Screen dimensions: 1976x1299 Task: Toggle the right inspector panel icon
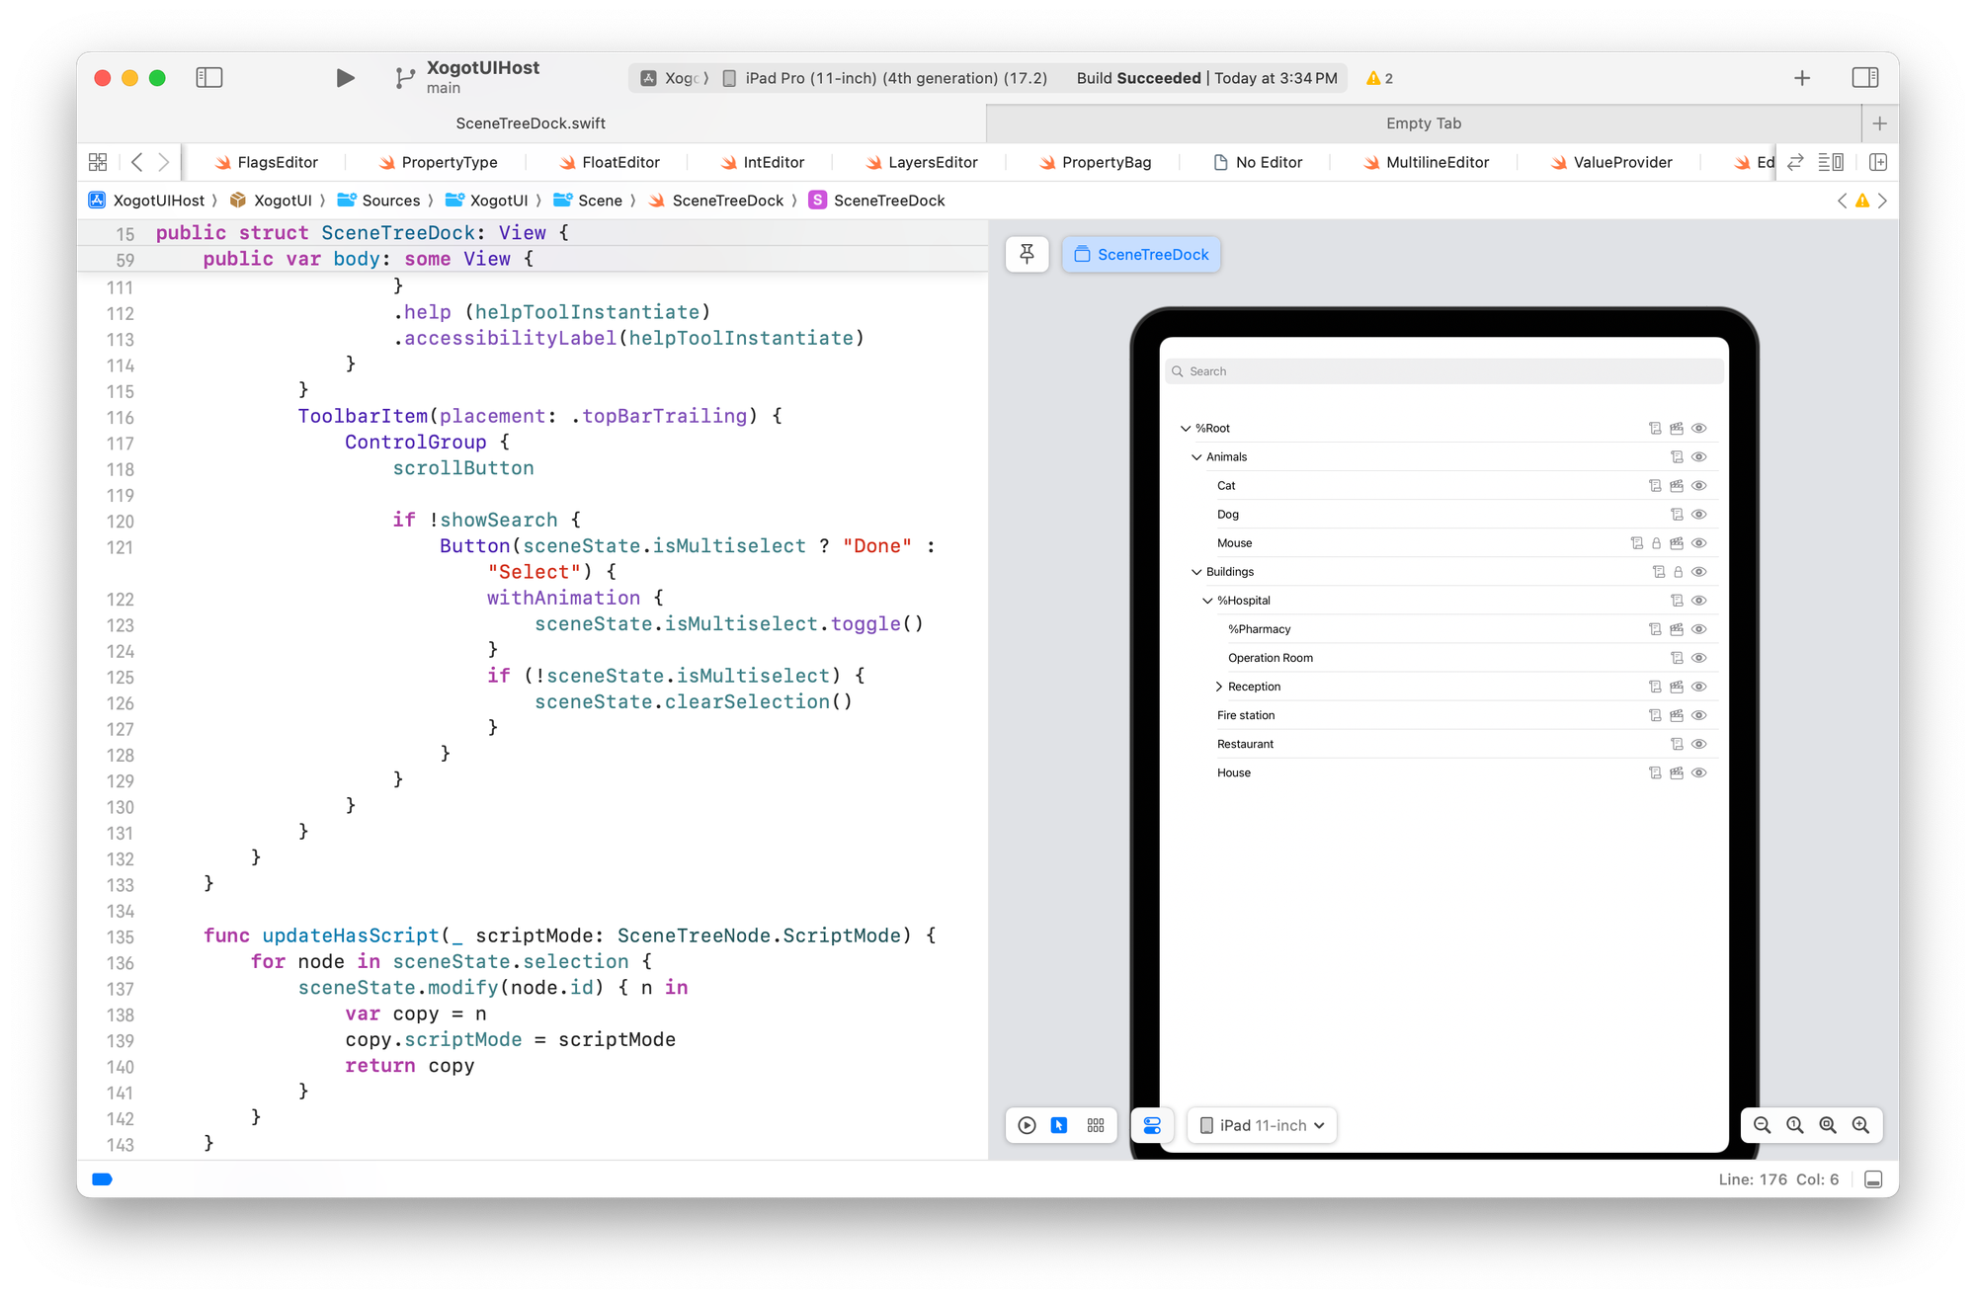pyautogui.click(x=1864, y=78)
